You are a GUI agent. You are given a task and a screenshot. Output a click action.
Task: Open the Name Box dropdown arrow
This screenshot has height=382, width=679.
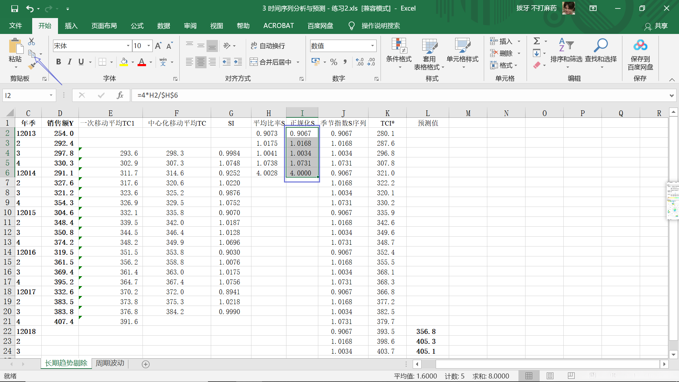click(x=51, y=95)
